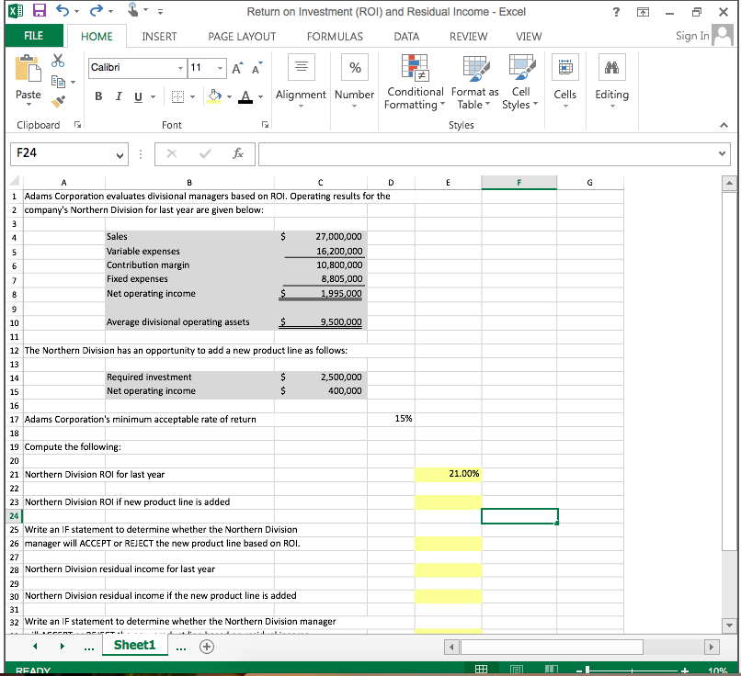Toggle bold formatting
Image resolution: width=741 pixels, height=676 pixels.
(98, 96)
